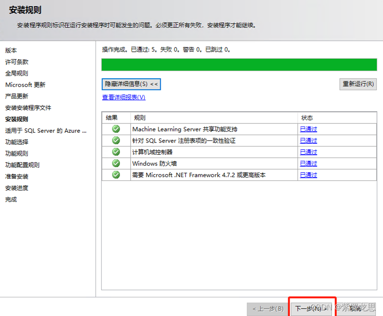The width and height of the screenshot is (383, 316).
Task: Select 完成 step in sidebar
Action: [x=11, y=200]
